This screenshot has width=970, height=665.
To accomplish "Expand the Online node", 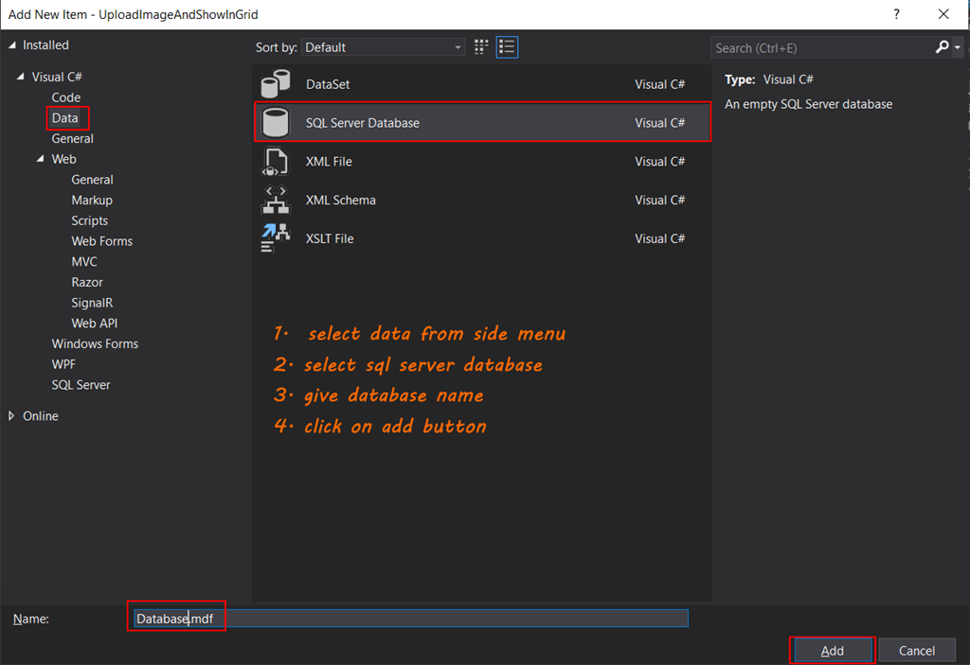I will (x=13, y=415).
